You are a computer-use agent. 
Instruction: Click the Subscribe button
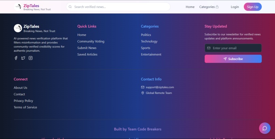[x=233, y=59]
